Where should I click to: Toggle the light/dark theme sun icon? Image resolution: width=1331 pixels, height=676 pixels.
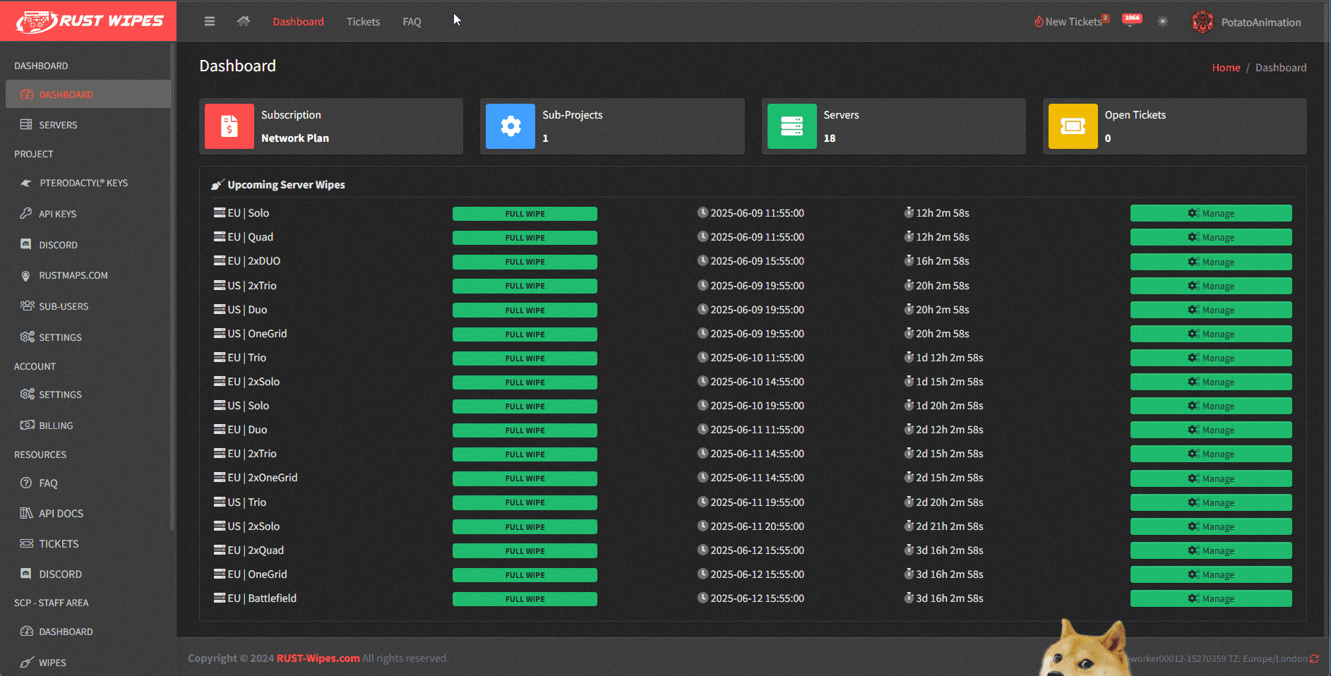[1163, 21]
